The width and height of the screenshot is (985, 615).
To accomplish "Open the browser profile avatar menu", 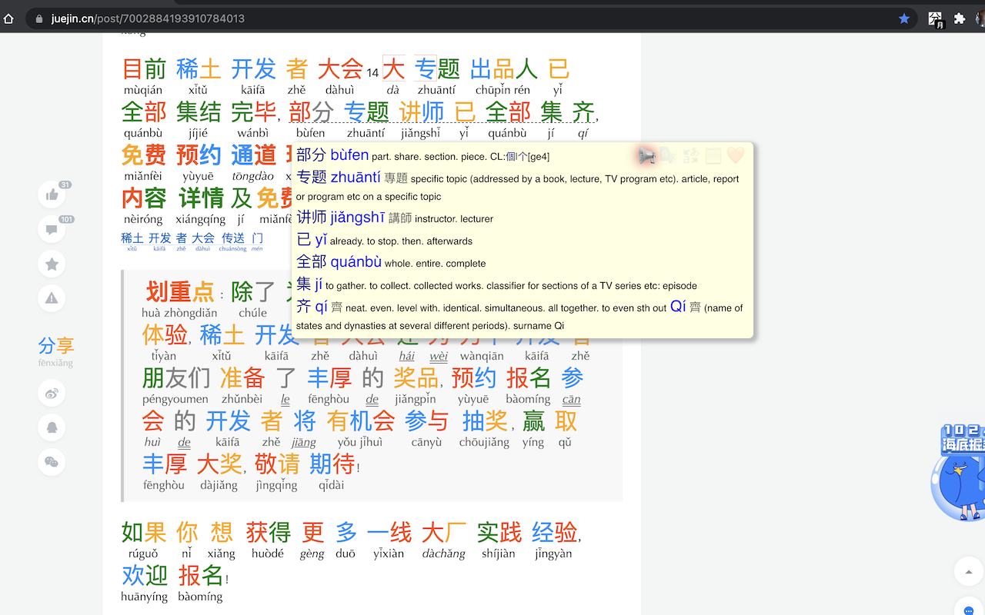I will (980, 17).
